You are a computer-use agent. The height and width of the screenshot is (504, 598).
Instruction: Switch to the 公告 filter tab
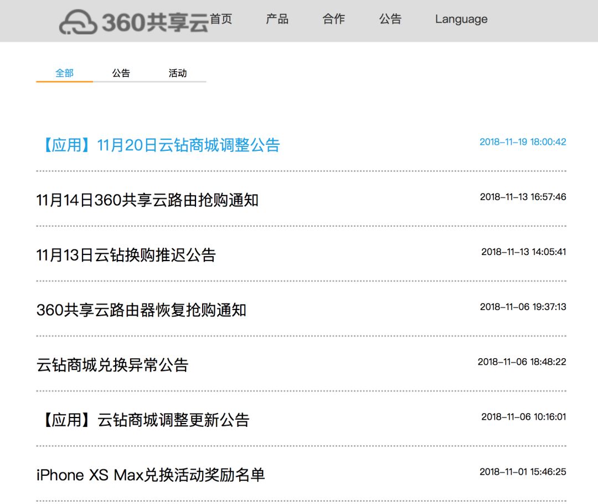121,73
